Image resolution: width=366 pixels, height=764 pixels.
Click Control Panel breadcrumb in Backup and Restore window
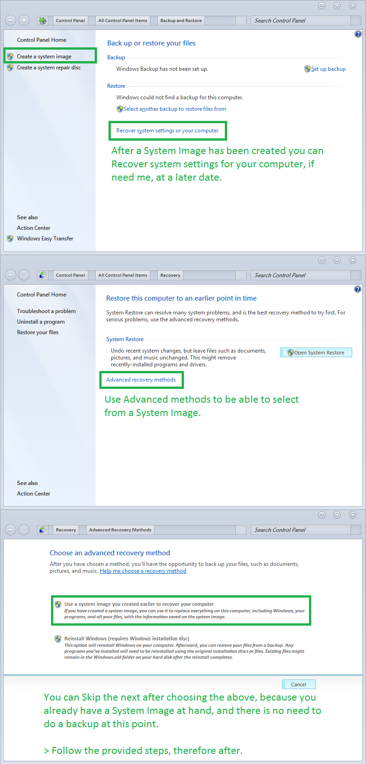click(70, 20)
